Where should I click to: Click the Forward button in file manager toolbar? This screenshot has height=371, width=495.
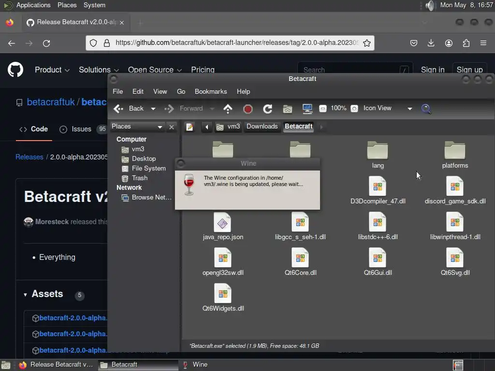(x=184, y=109)
